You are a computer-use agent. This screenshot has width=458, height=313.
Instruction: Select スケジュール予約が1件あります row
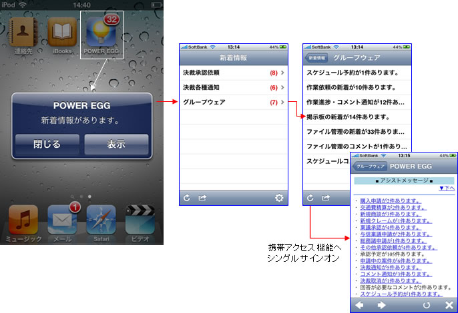[x=357, y=73]
